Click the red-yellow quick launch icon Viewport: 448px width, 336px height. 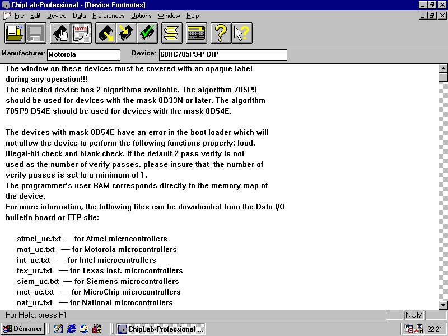[97, 329]
